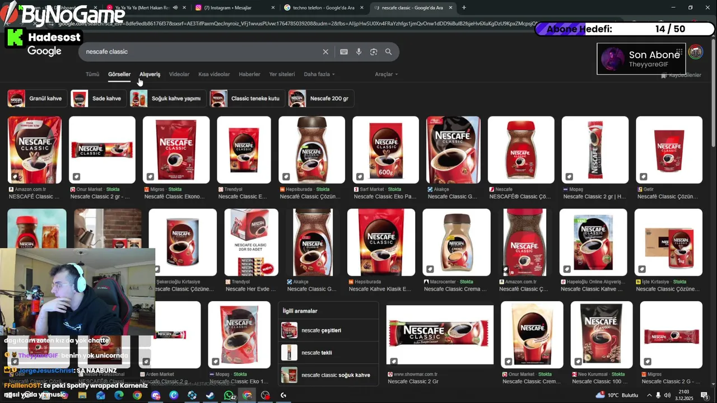Open the Onur Market Nescafe Classic 2 gr image

click(x=102, y=150)
